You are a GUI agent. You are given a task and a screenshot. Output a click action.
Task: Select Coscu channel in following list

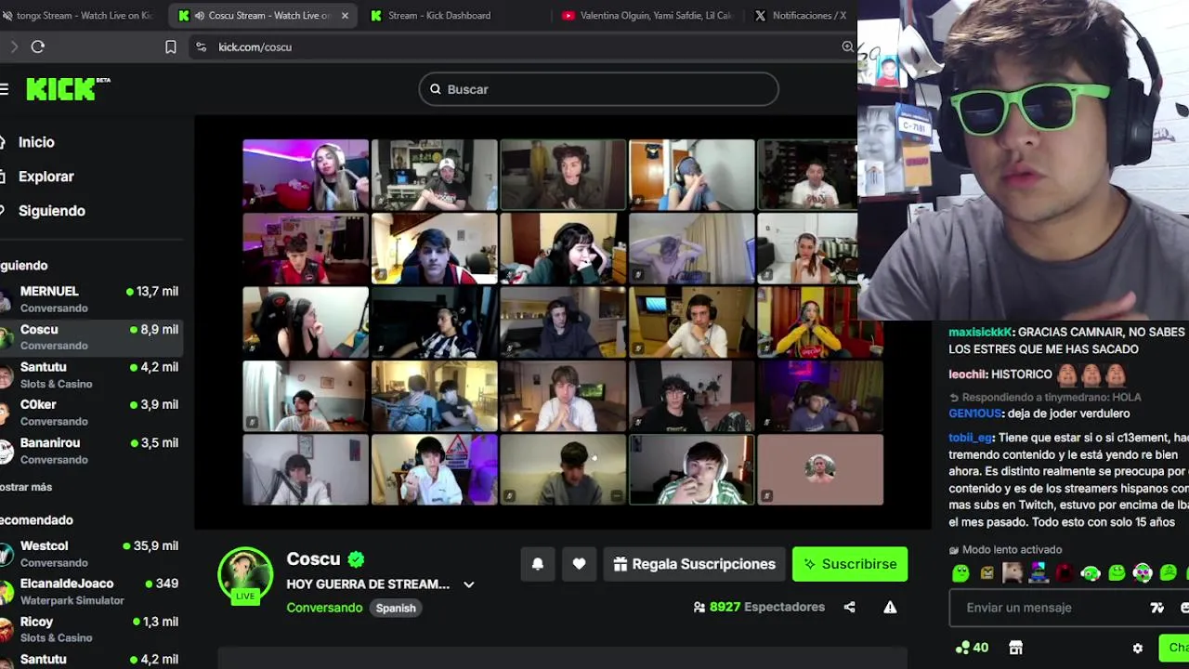[91, 337]
